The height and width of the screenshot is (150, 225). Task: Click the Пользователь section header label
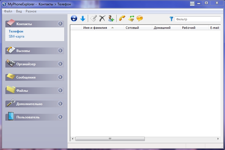pos(28,117)
